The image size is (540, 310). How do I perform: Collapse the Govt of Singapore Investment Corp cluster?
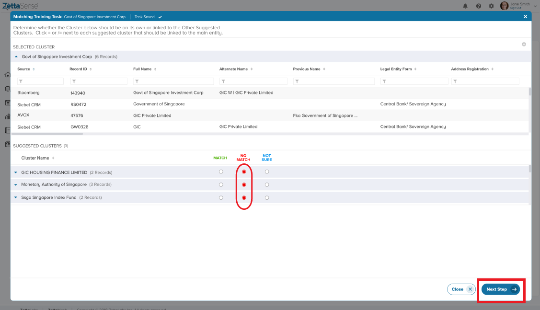[x=16, y=57]
